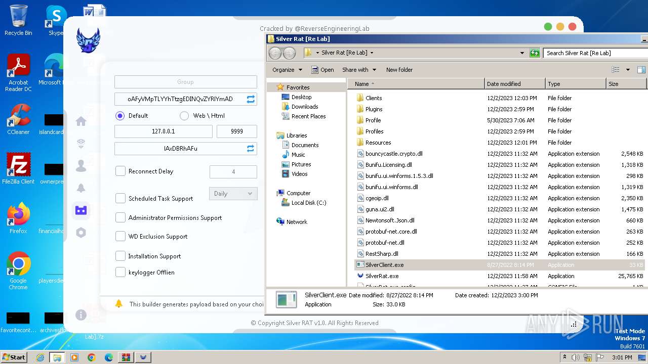The width and height of the screenshot is (648, 364).
Task: Change the view layout icon in Explorer
Action: click(x=616, y=70)
